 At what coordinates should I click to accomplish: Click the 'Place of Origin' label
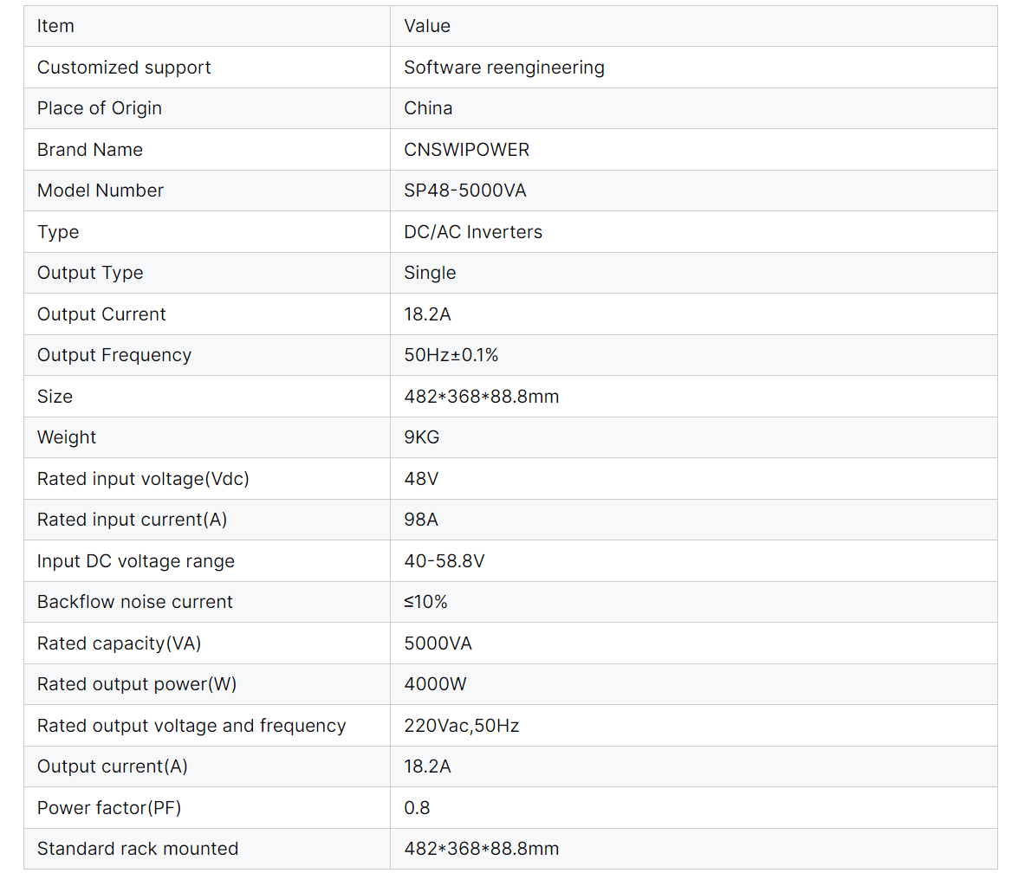tap(100, 108)
